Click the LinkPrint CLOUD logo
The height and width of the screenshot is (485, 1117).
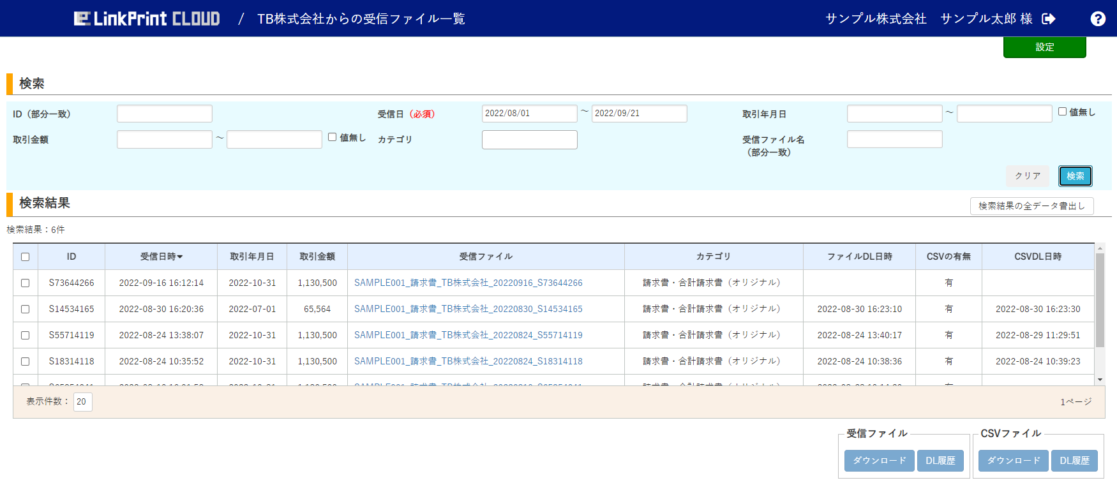point(147,19)
